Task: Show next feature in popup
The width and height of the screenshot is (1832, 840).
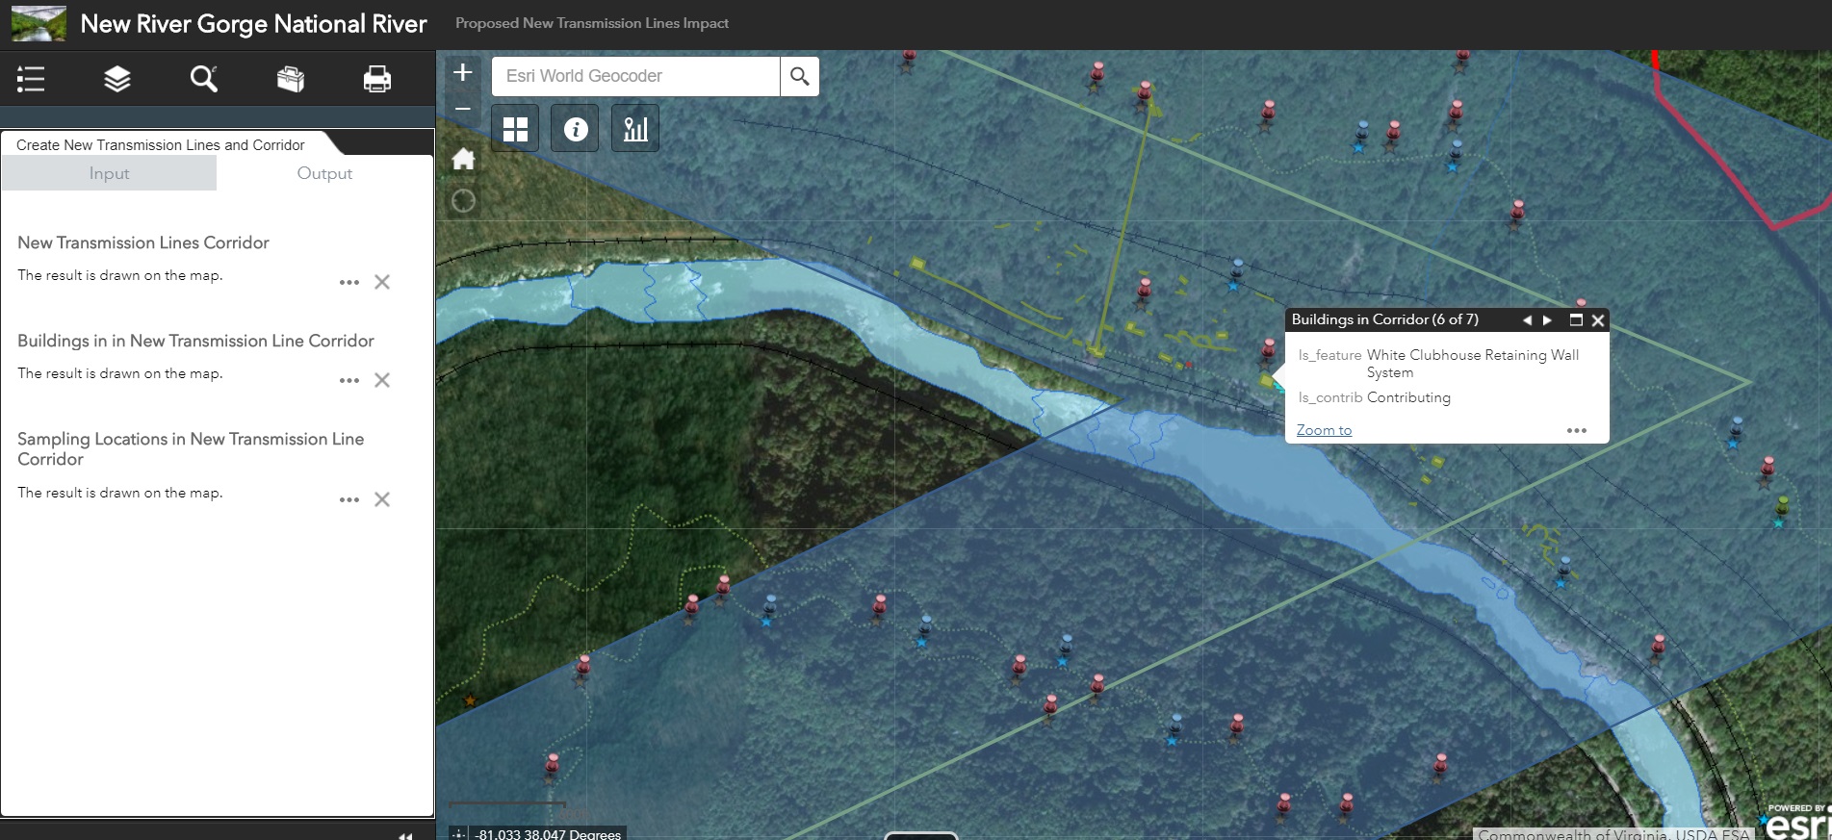Action: point(1547,320)
